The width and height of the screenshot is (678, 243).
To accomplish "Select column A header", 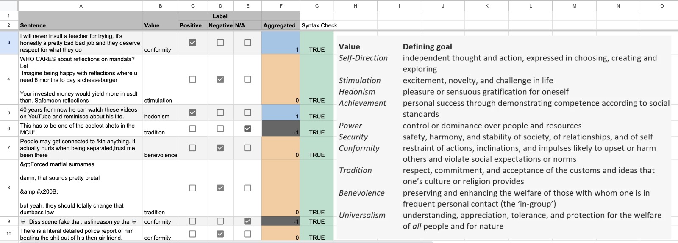I will click(x=81, y=6).
